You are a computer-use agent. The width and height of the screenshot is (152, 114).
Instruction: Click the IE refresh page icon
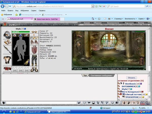pos(100,6)
